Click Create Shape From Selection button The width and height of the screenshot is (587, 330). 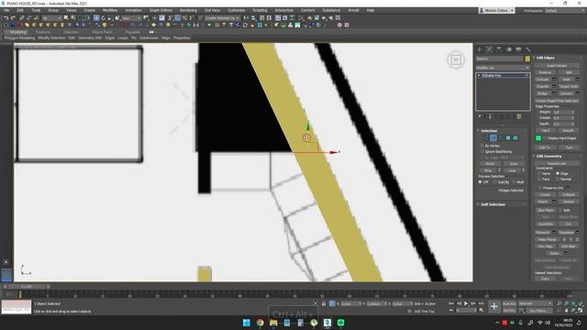pyautogui.click(x=557, y=101)
